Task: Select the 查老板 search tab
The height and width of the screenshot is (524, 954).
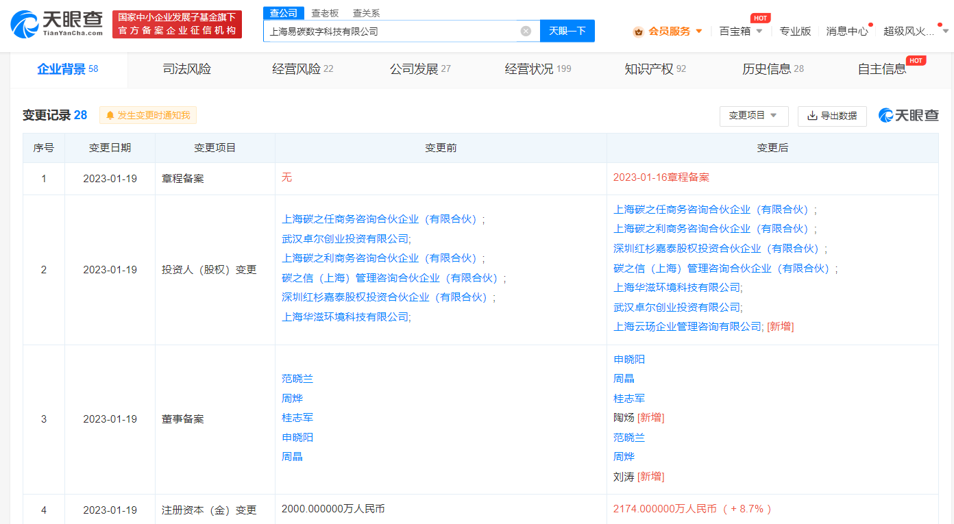Action: click(x=325, y=13)
